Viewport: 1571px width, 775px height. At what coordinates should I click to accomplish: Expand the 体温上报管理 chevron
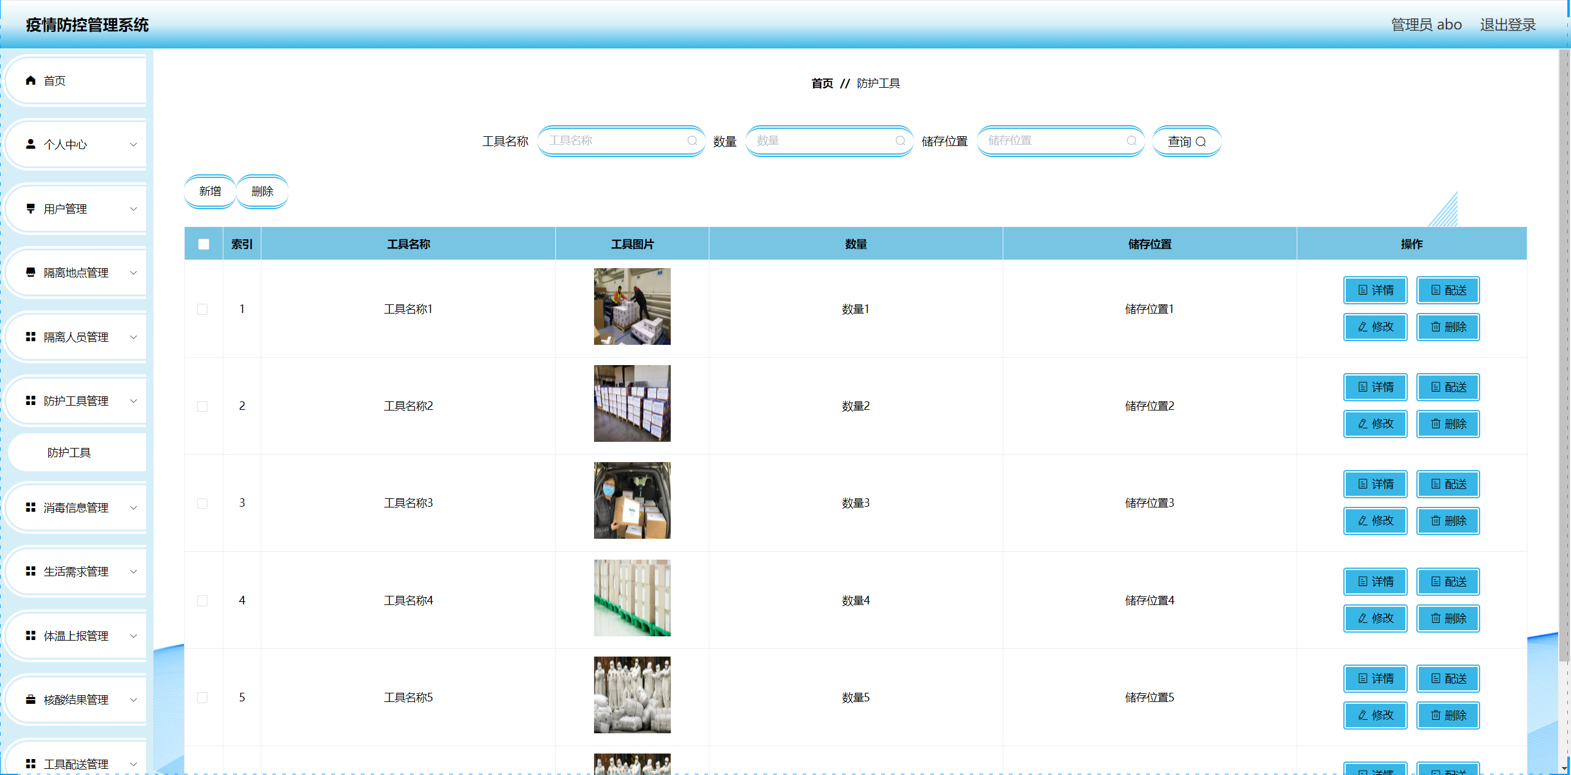click(x=133, y=636)
